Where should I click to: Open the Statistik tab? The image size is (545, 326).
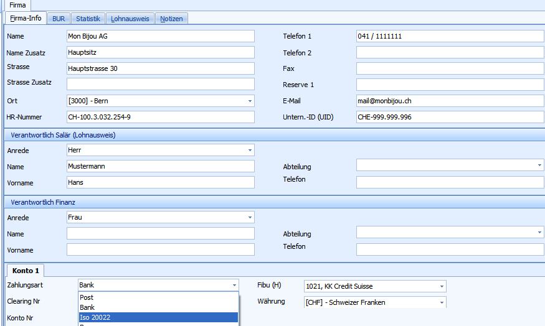(x=88, y=19)
